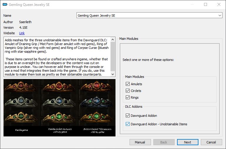Open the Name dropdown arrow

[x=220, y=16]
